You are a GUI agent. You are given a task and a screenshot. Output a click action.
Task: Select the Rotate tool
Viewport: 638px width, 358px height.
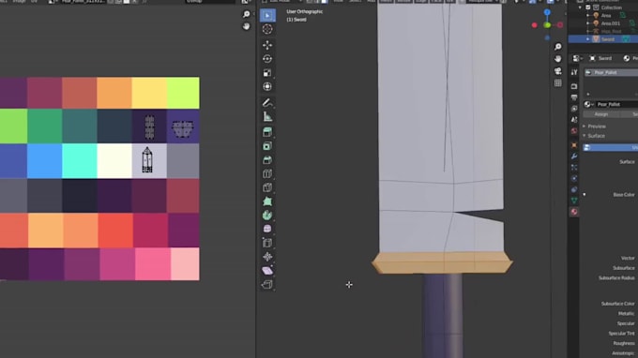pos(267,59)
